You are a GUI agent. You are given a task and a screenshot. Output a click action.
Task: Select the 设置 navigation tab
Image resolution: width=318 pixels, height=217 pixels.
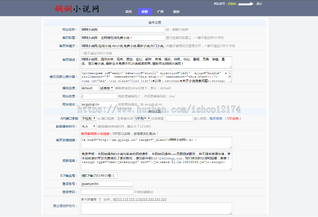pos(145,12)
